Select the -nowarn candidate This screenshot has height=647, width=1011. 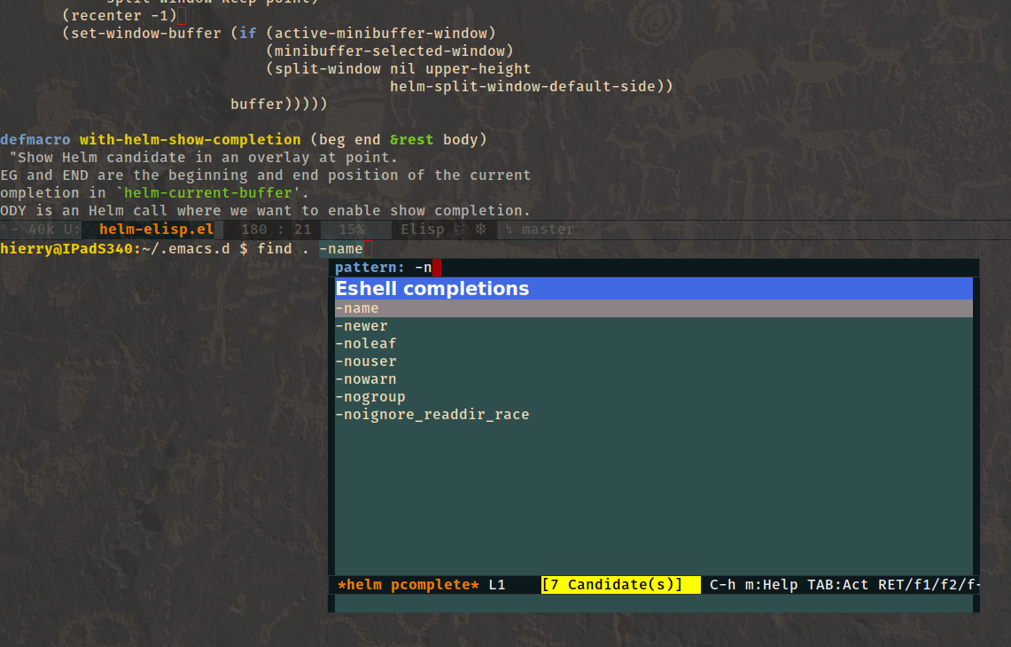653,379
